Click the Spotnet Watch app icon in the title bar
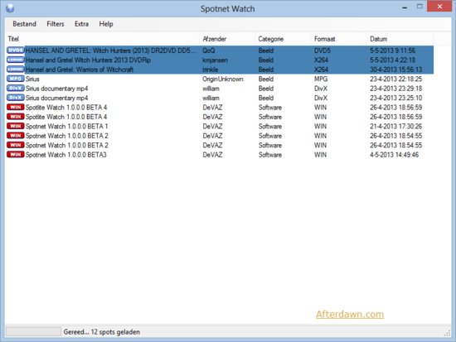Image resolution: width=456 pixels, height=342 pixels. pyautogui.click(x=10, y=8)
